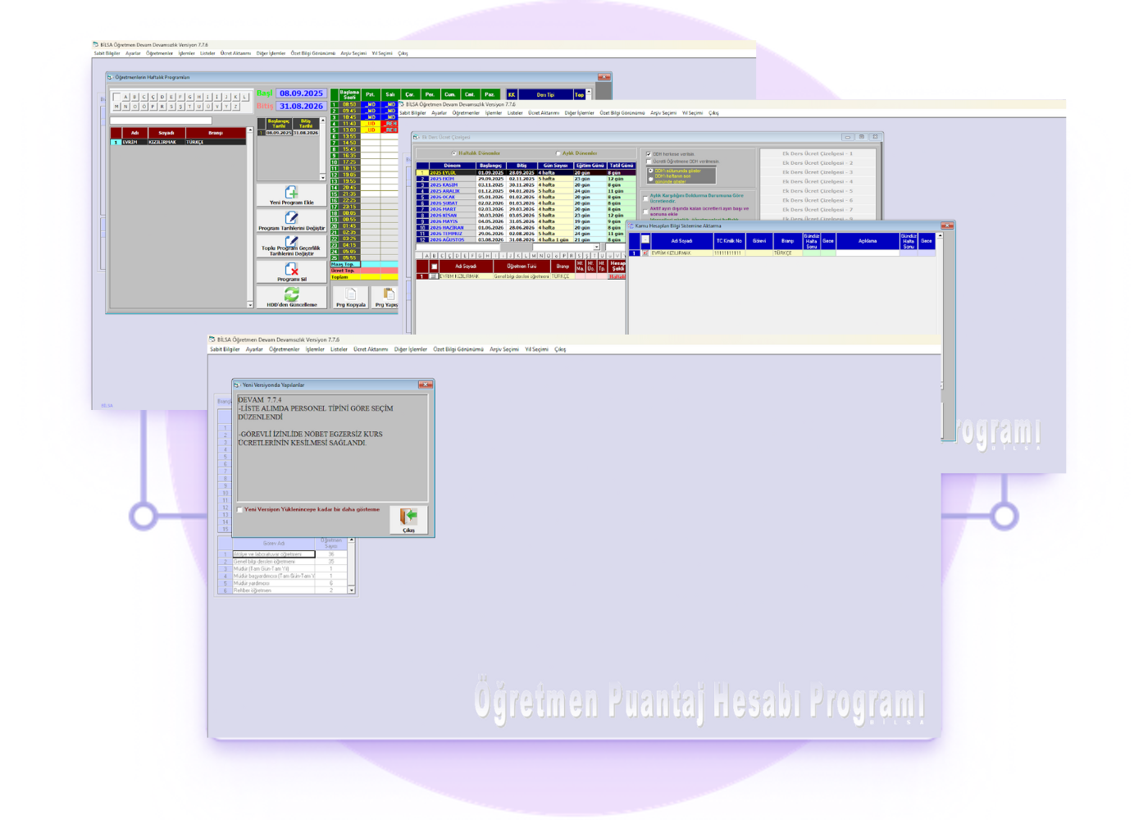Screen dimensions: 1148x820
Task: Open the Listeler menu in top-left window
Action: click(x=207, y=53)
